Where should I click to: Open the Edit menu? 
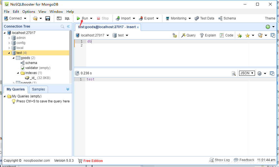tap(16, 11)
